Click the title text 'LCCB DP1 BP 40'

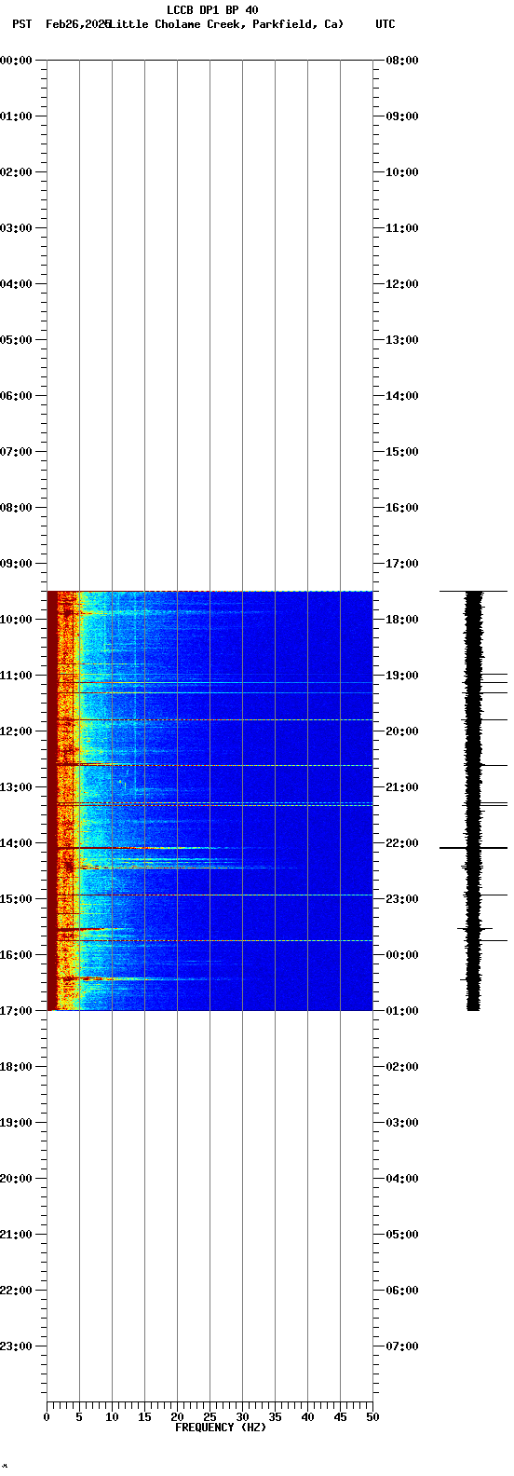212,10
